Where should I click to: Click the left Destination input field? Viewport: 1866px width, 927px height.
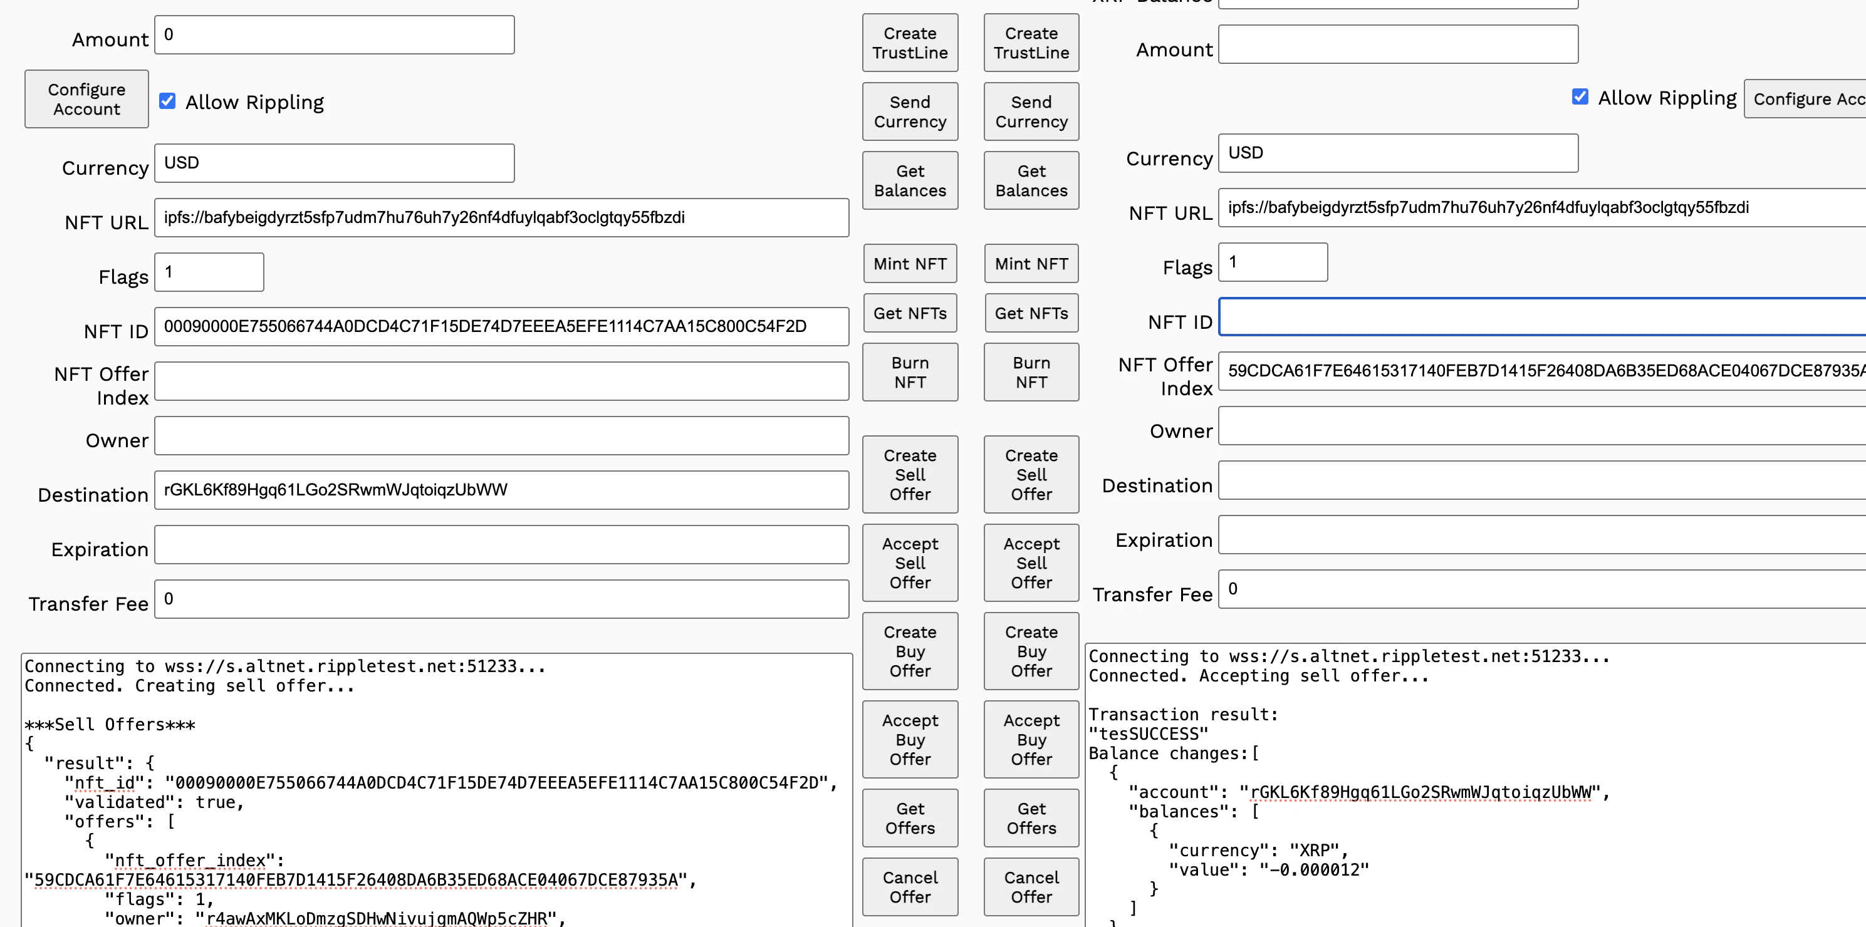pyautogui.click(x=501, y=490)
